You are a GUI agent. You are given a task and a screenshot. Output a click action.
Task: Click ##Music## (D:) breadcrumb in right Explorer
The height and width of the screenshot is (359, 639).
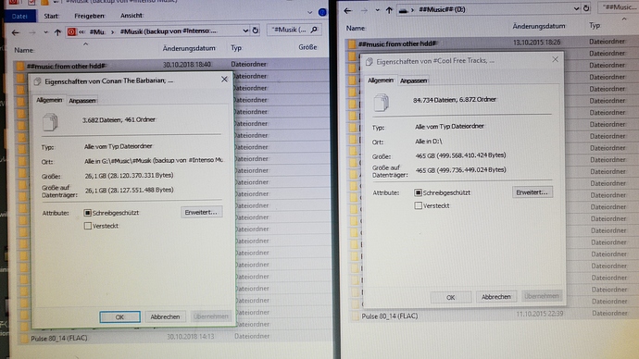click(x=442, y=9)
